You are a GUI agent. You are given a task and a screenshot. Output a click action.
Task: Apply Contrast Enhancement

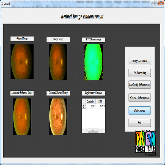pyautogui.click(x=139, y=97)
